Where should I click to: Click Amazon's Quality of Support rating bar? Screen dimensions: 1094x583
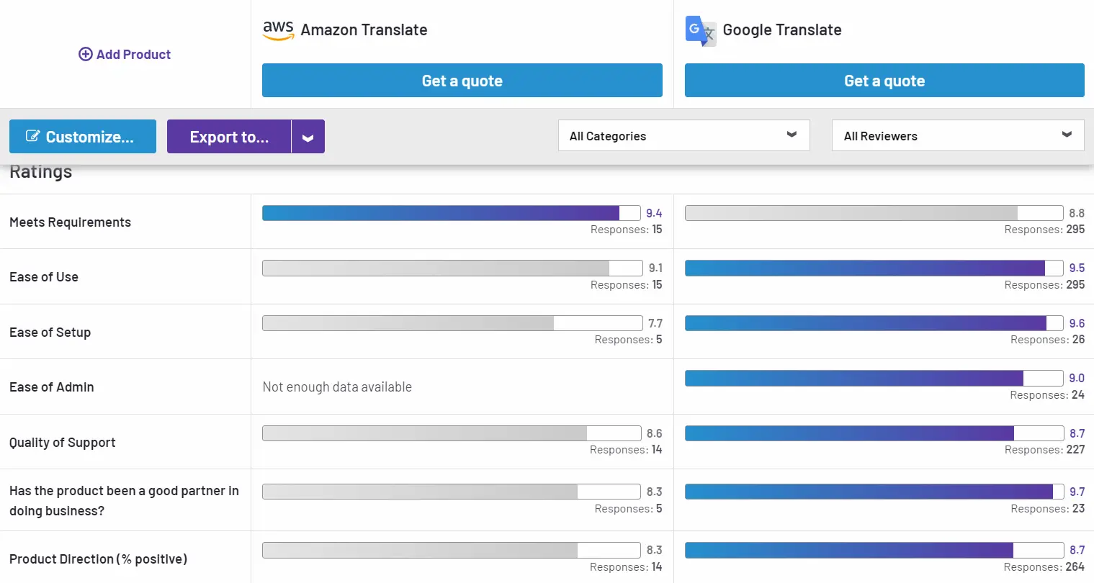point(451,433)
